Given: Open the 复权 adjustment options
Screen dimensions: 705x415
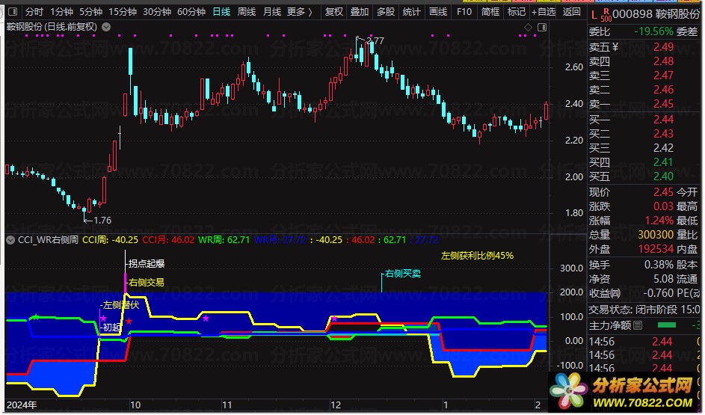Looking at the screenshot, I should [334, 12].
